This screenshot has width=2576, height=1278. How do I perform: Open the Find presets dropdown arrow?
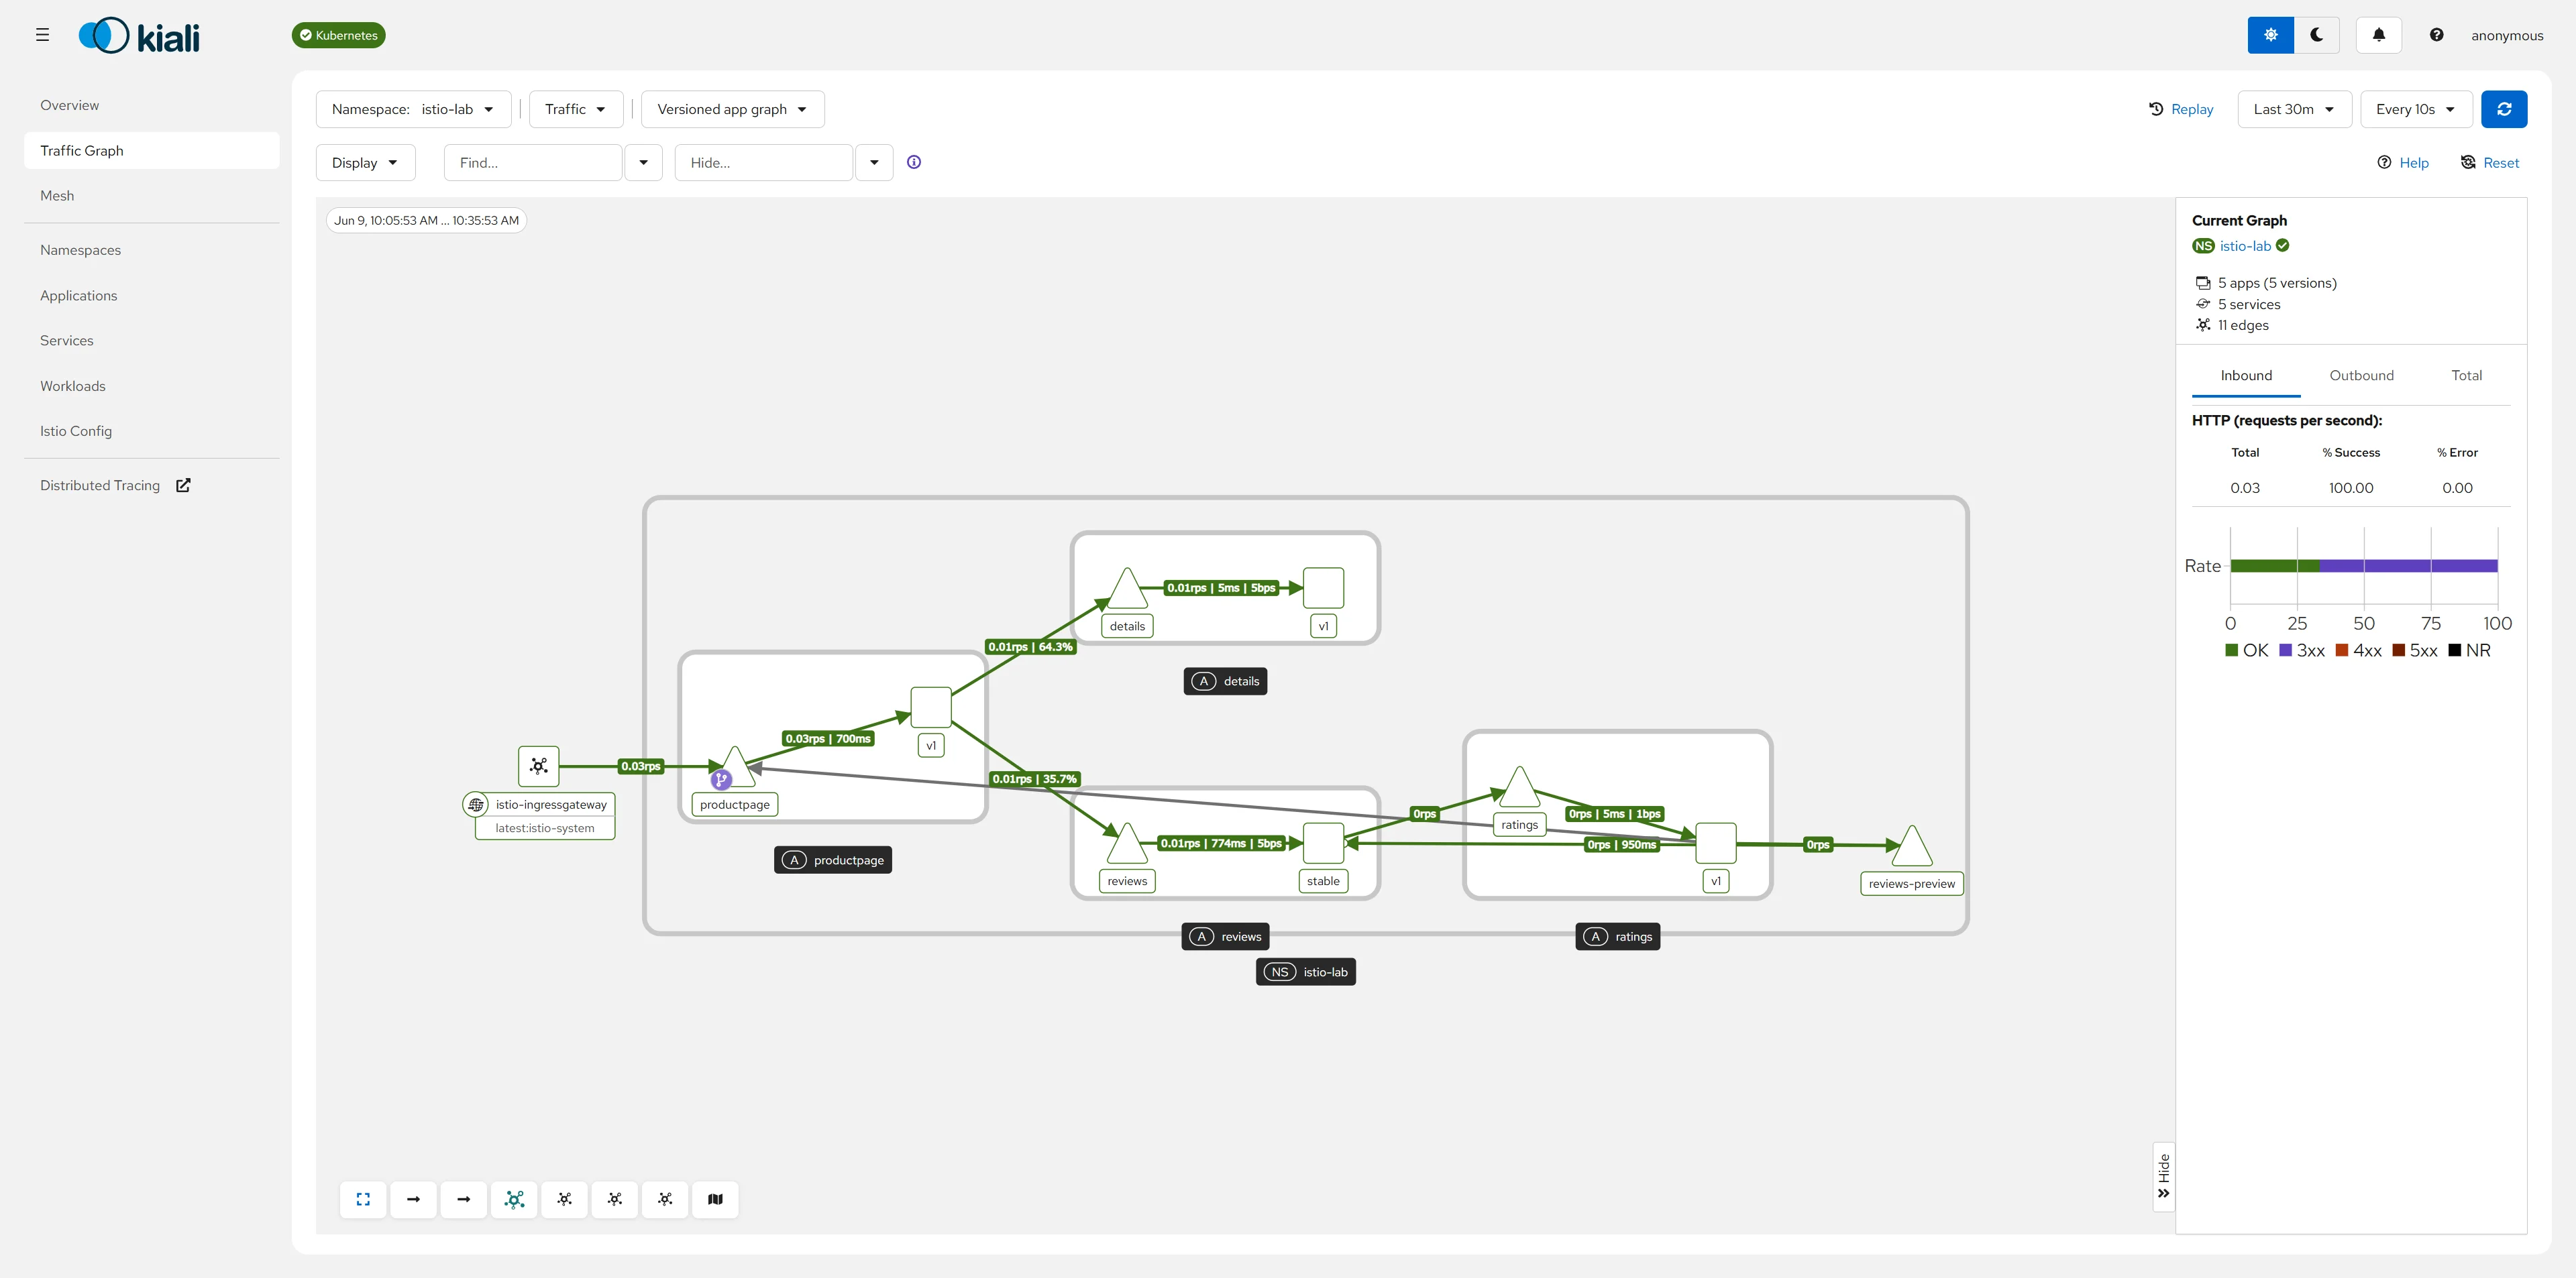(x=643, y=163)
